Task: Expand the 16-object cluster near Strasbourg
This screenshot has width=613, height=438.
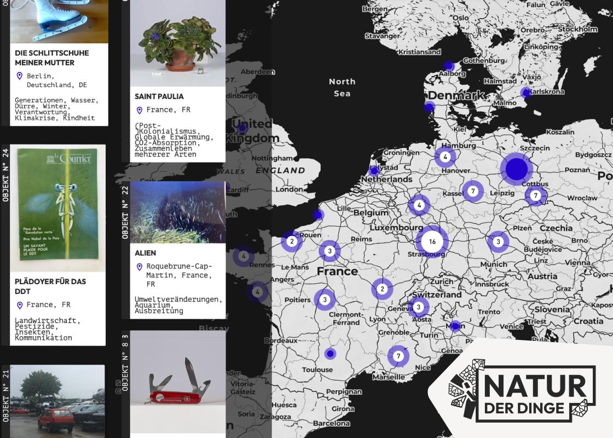Action: coord(432,241)
